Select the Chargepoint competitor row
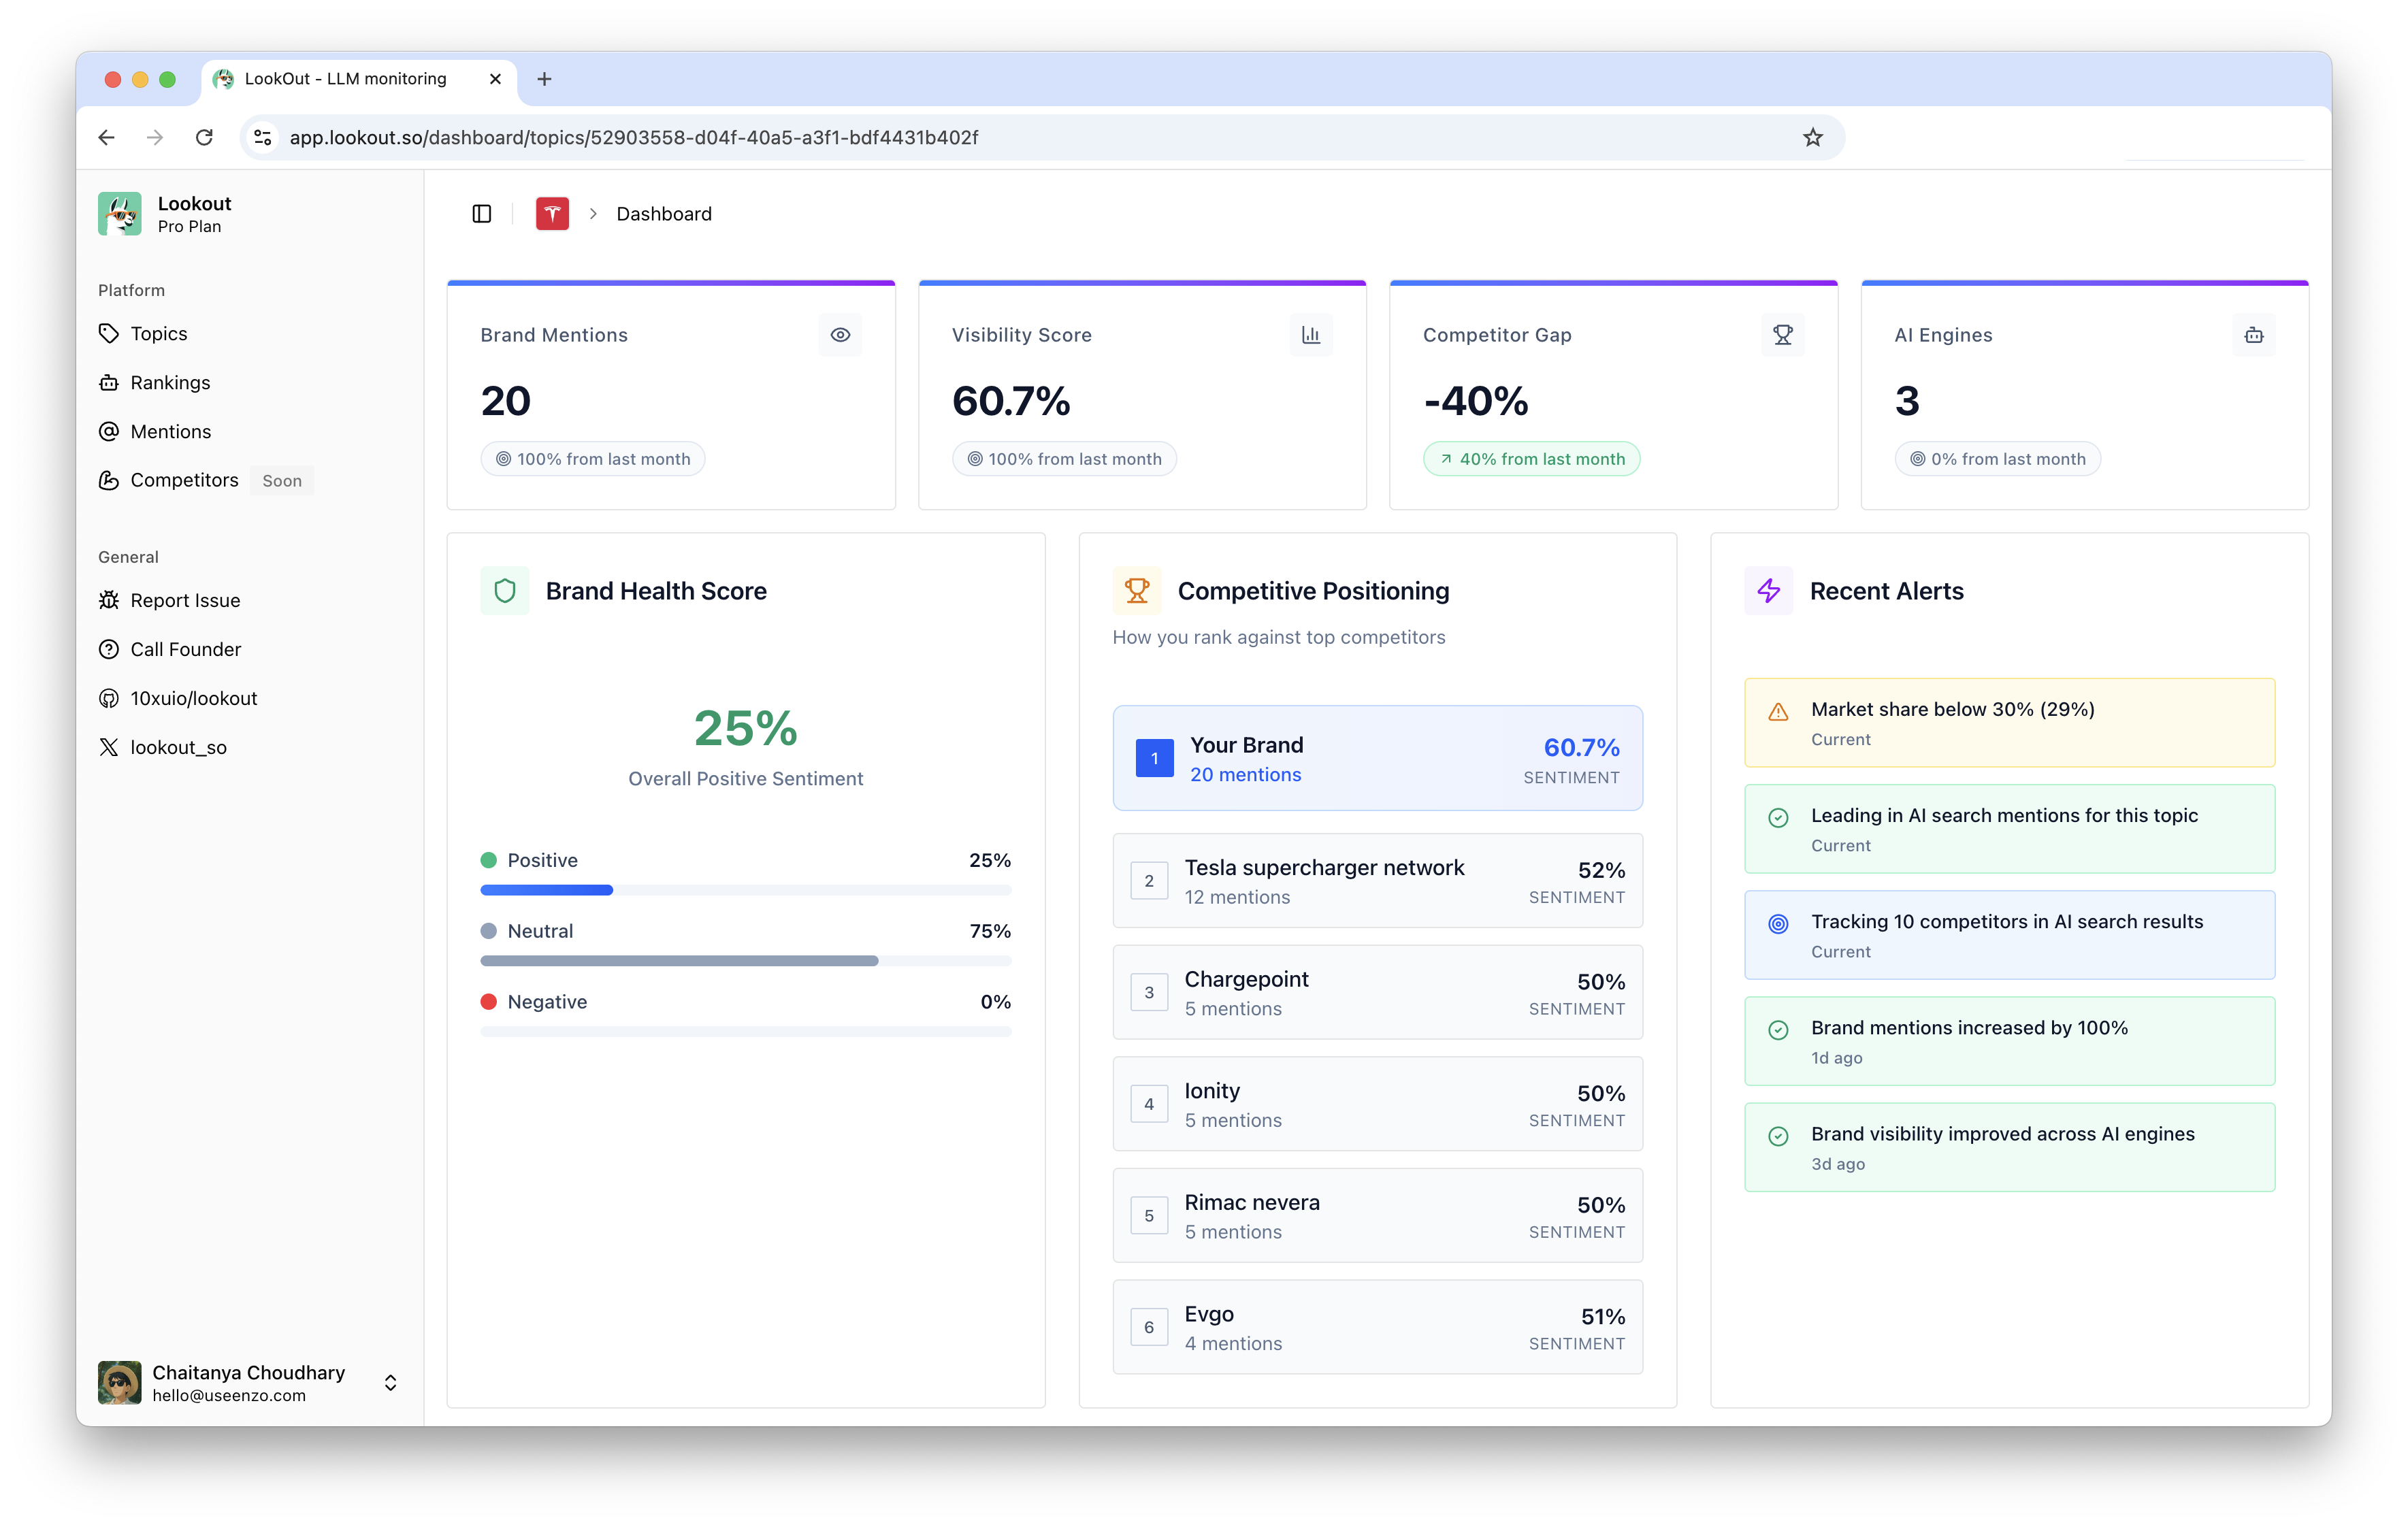This screenshot has width=2408, height=1527. [x=1377, y=993]
